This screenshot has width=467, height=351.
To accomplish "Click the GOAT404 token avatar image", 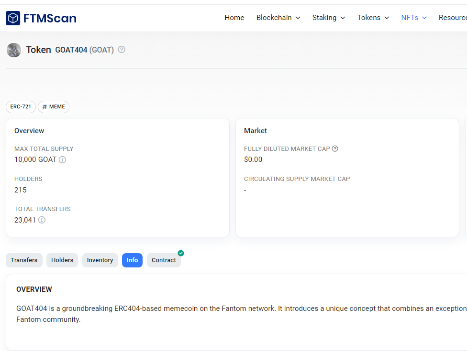I will click(14, 50).
